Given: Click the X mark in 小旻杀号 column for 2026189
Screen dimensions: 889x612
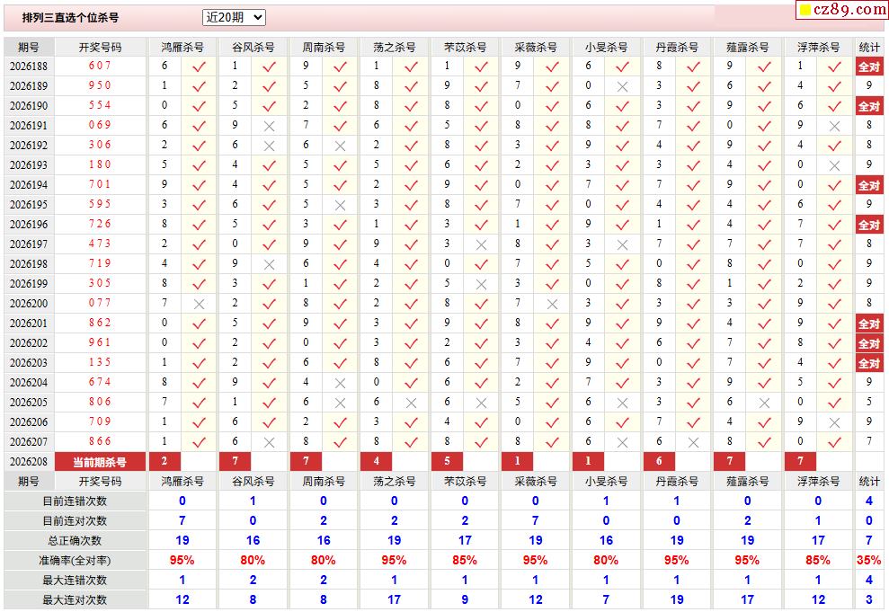Looking at the screenshot, I should [623, 86].
